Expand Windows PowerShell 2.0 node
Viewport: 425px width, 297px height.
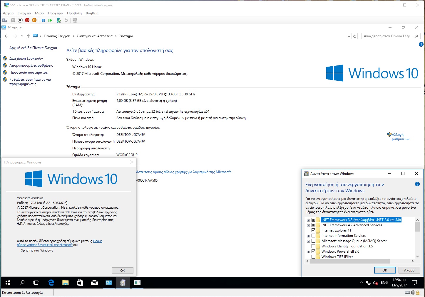tap(308, 252)
